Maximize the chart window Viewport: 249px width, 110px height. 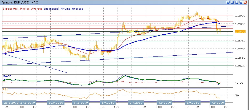pyautogui.click(x=241, y=2)
